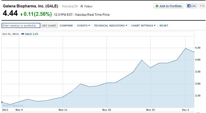206x113 pixels.
Task: Click the 113 like count bubble
Action: pyautogui.click(x=202, y=6)
